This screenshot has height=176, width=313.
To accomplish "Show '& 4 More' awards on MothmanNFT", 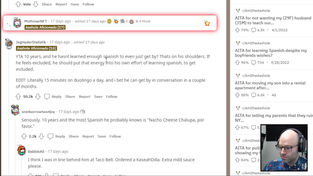I will point(143,21).
